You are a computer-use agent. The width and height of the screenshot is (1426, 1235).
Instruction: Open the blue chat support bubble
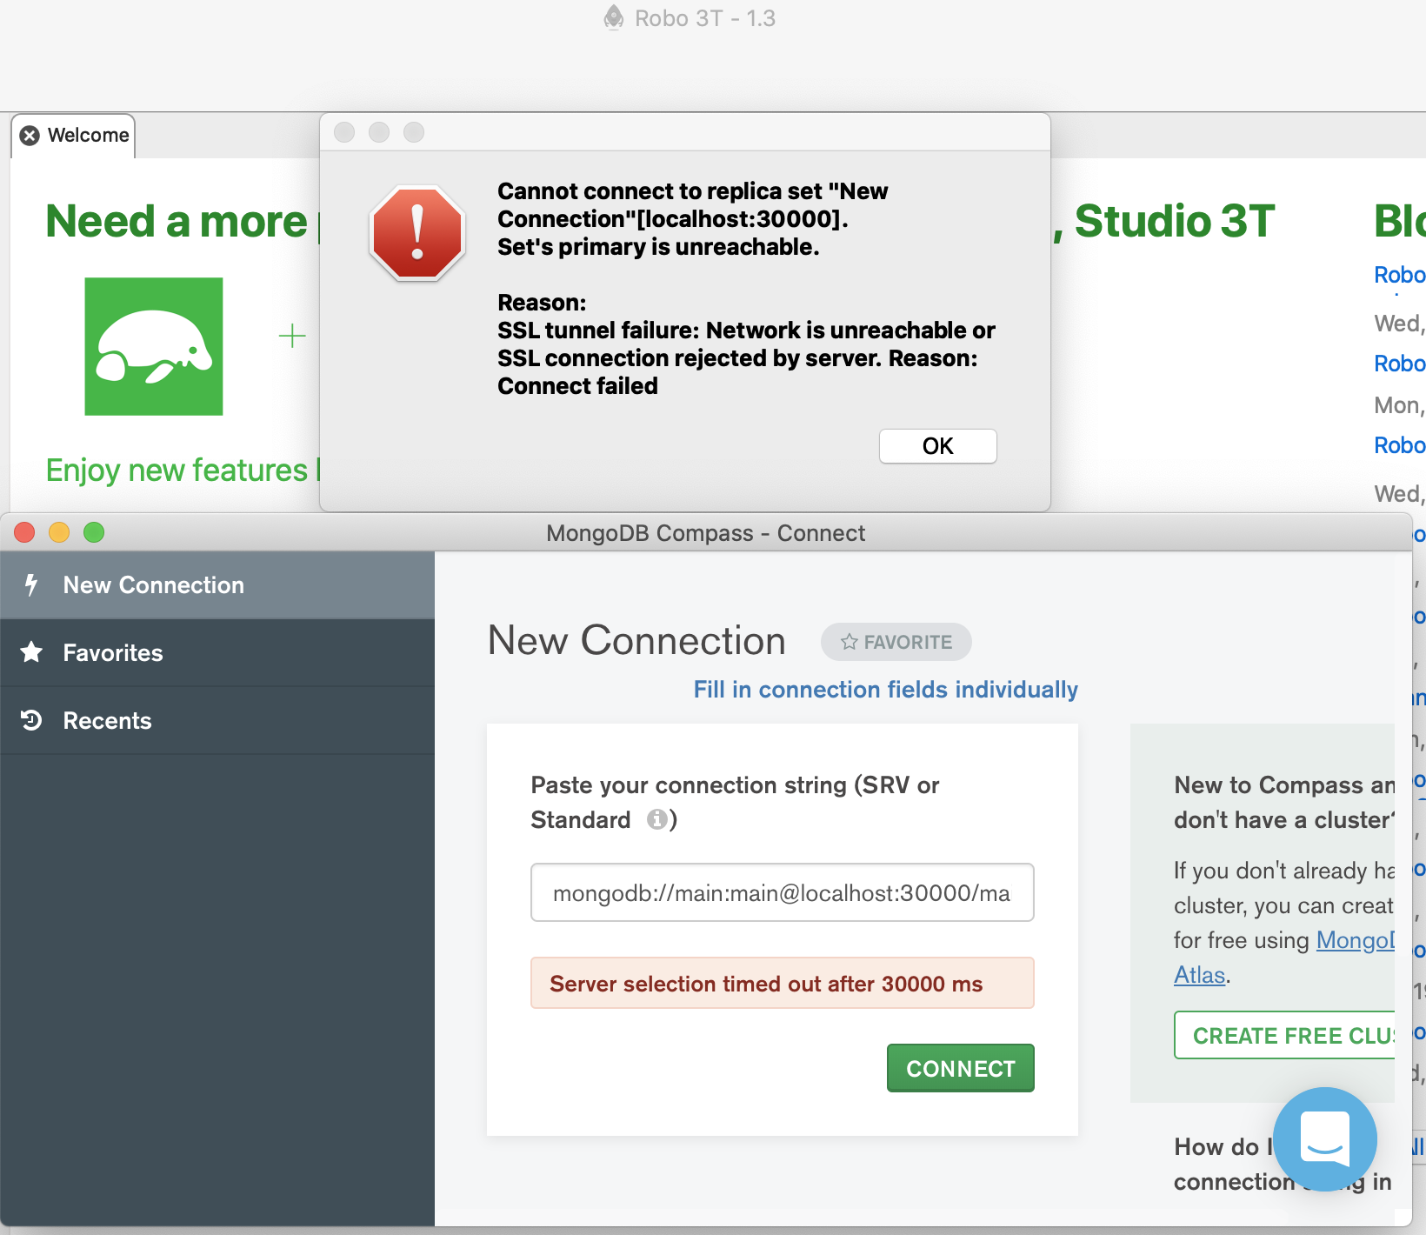tap(1324, 1138)
